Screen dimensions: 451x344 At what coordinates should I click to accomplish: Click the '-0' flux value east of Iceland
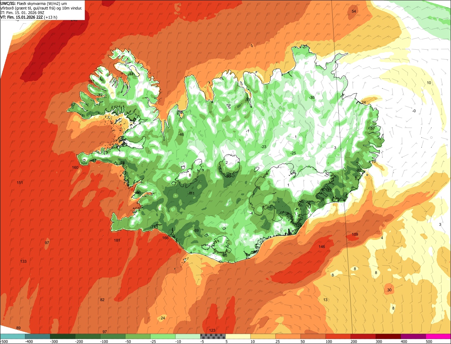click(x=414, y=111)
